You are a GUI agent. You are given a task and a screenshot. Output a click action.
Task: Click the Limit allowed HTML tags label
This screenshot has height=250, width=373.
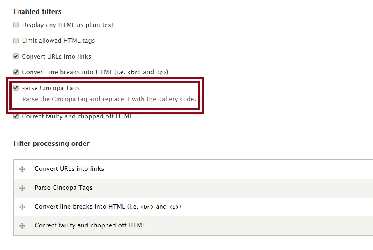tap(58, 41)
